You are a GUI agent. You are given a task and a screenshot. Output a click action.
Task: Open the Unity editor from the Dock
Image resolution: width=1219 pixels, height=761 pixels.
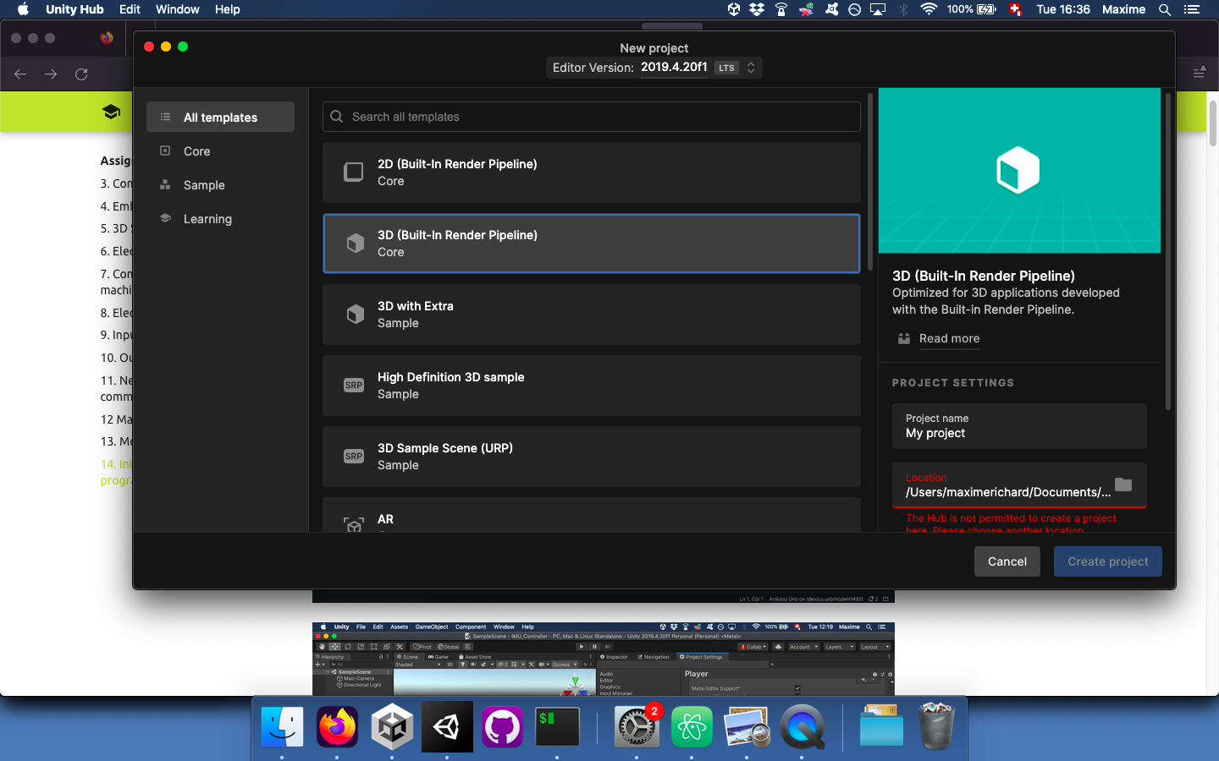pos(447,725)
